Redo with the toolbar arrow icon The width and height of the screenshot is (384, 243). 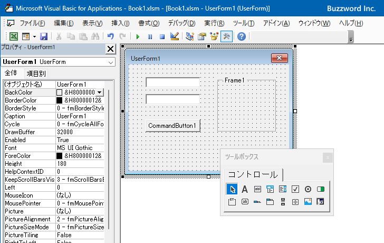[x=122, y=36]
